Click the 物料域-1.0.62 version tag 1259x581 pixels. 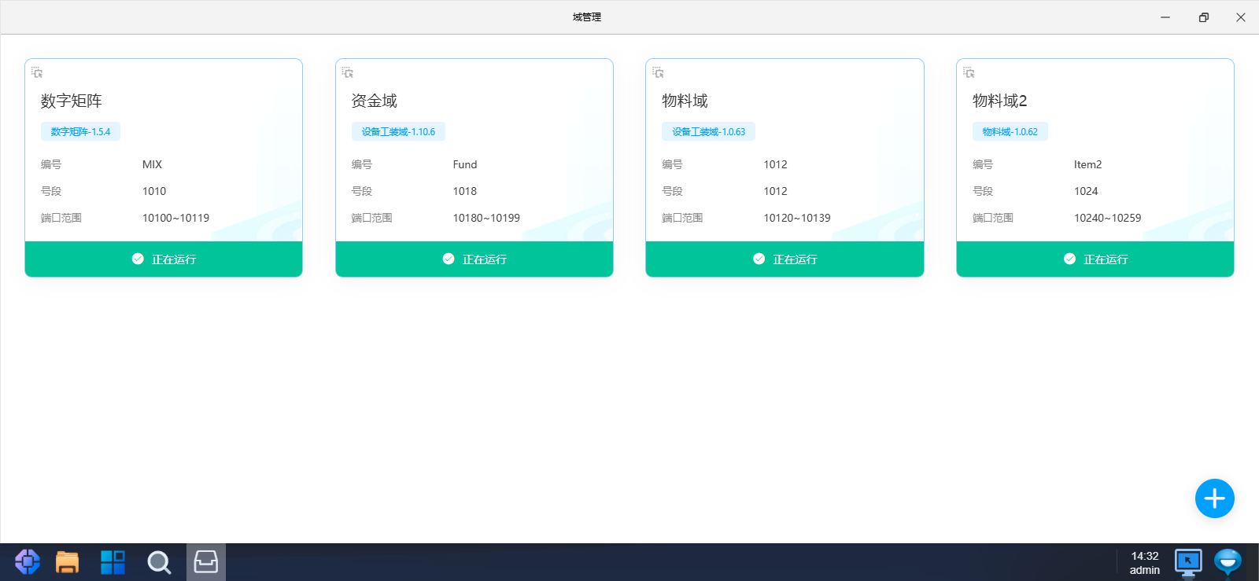pos(1010,132)
